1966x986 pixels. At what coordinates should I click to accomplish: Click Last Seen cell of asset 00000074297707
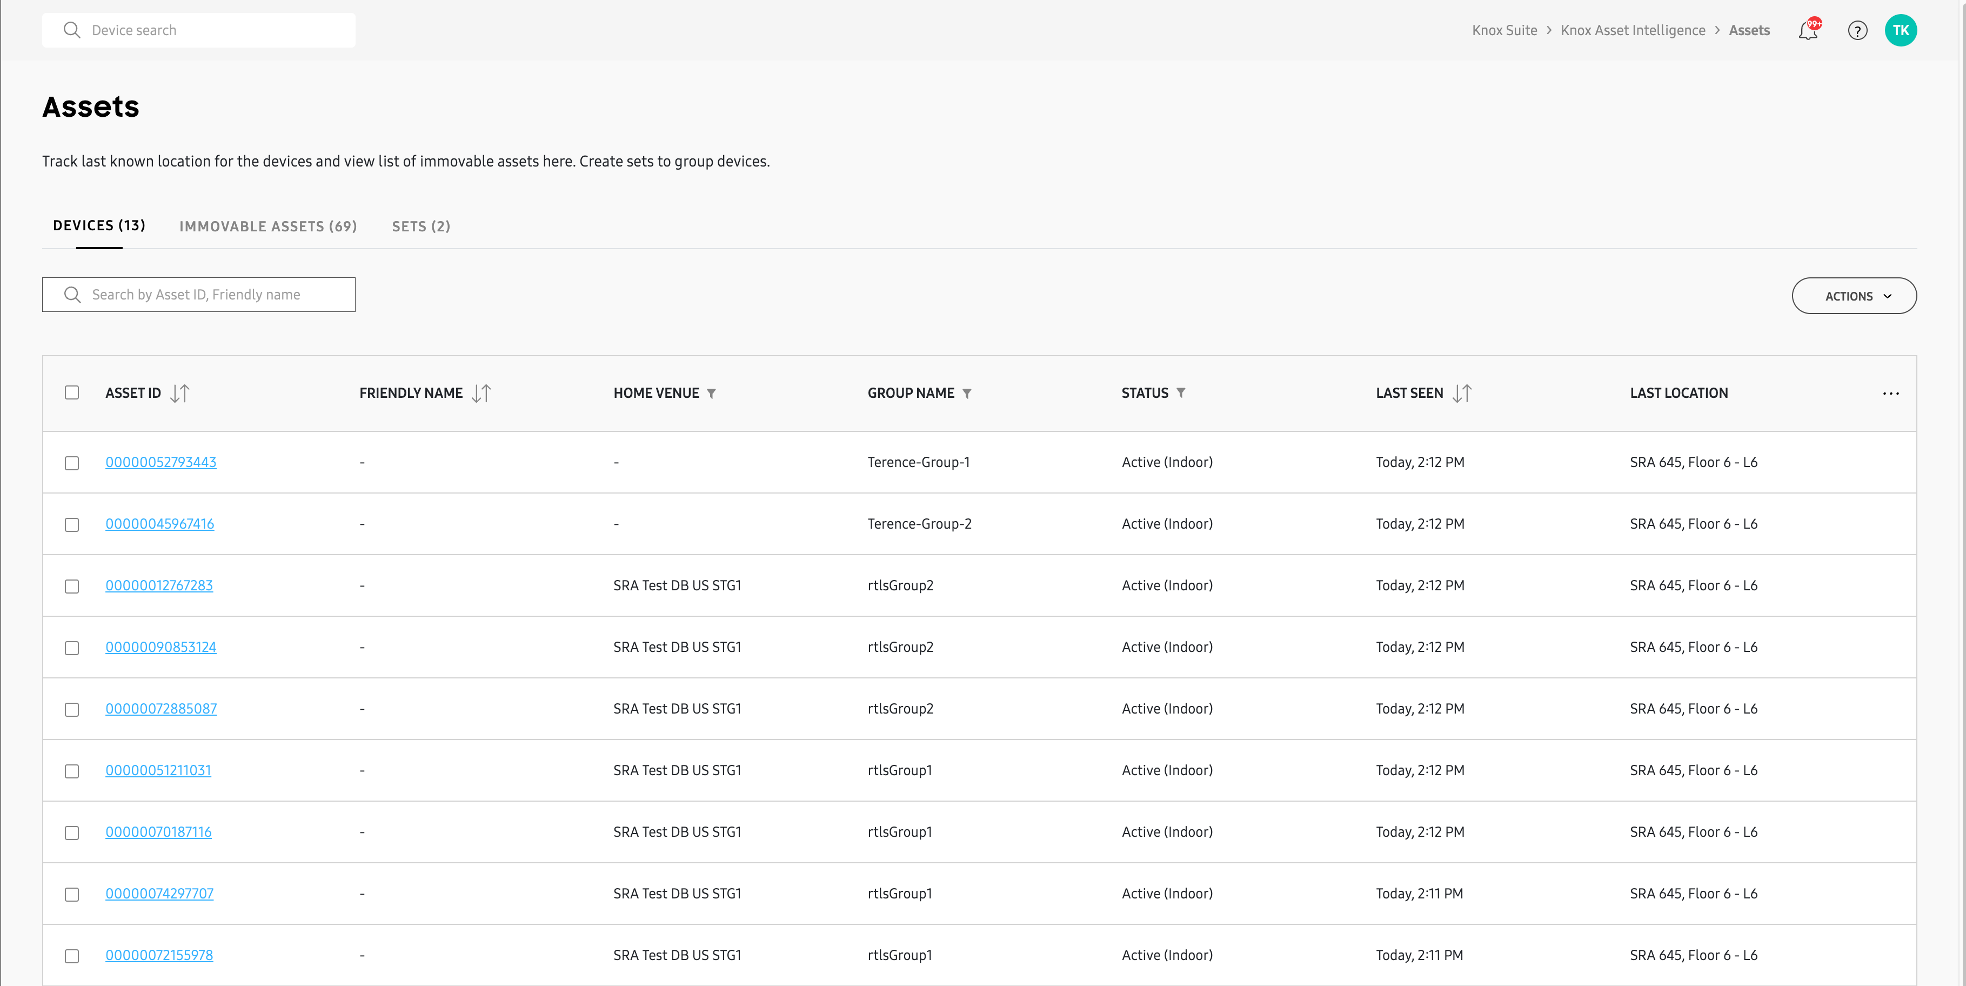click(x=1419, y=894)
